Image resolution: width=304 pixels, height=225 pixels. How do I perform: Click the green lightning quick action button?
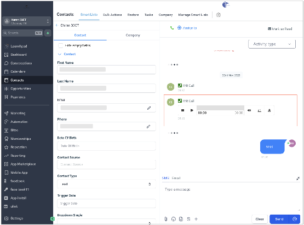(x=48, y=33)
